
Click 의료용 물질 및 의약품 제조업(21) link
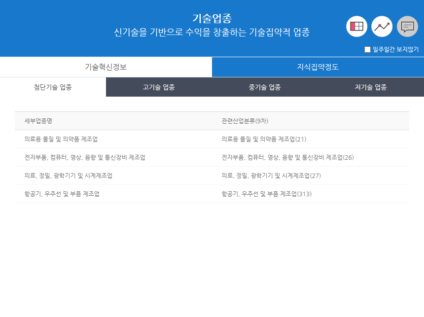[x=265, y=139]
